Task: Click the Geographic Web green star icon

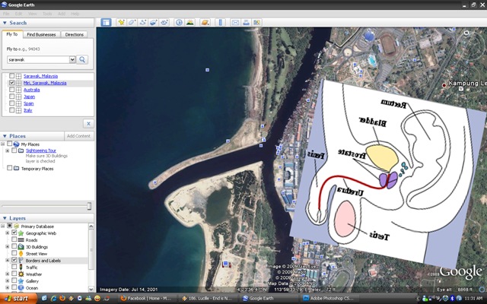Action: 21,233
